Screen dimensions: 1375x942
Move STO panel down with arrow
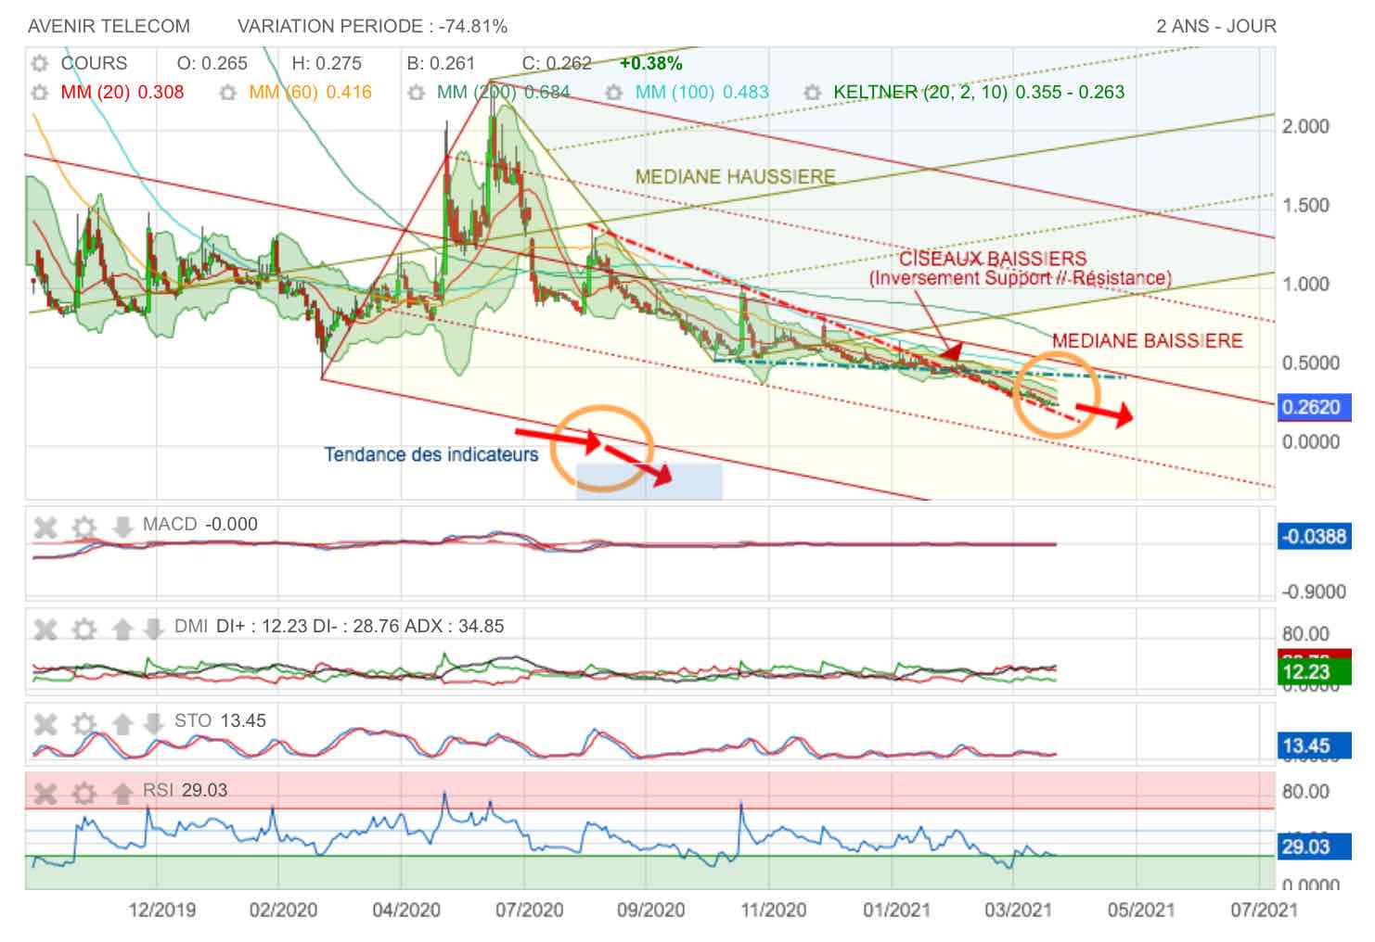pos(154,724)
